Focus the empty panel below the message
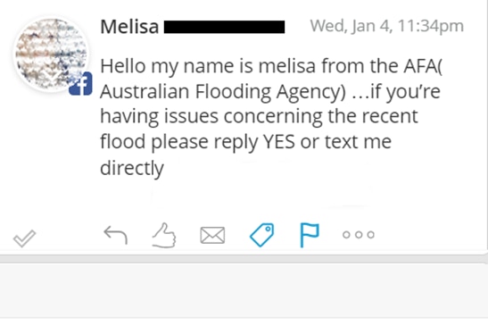This screenshot has height=326, width=488. click(244, 290)
